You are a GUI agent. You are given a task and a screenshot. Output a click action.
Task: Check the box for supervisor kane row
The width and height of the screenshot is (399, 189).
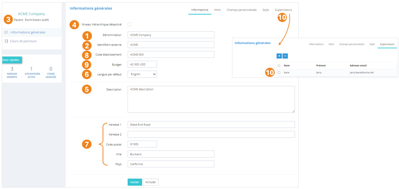pos(279,73)
